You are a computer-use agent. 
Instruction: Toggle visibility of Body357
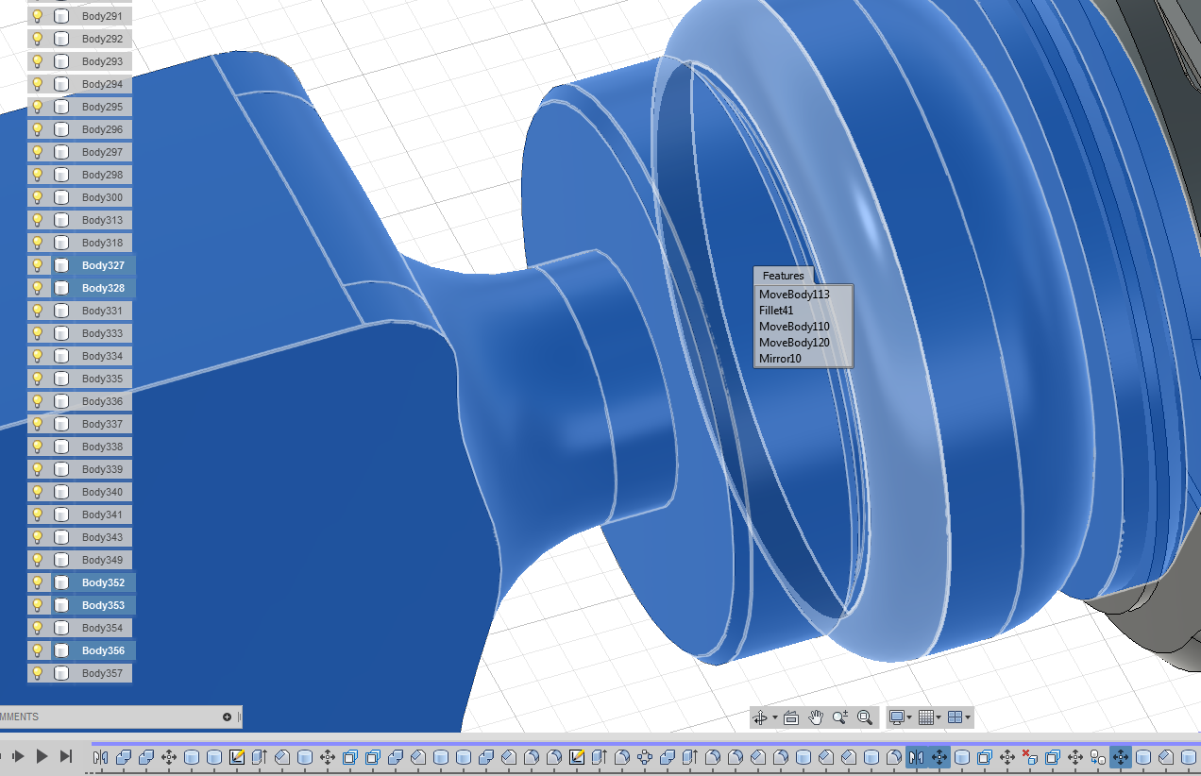click(38, 673)
